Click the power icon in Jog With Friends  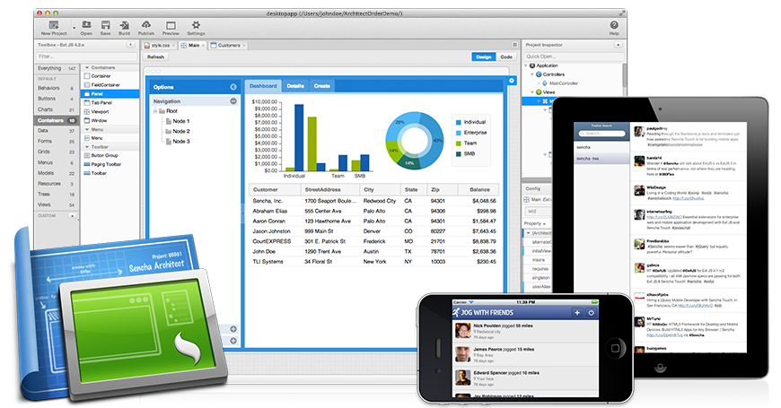click(x=592, y=312)
